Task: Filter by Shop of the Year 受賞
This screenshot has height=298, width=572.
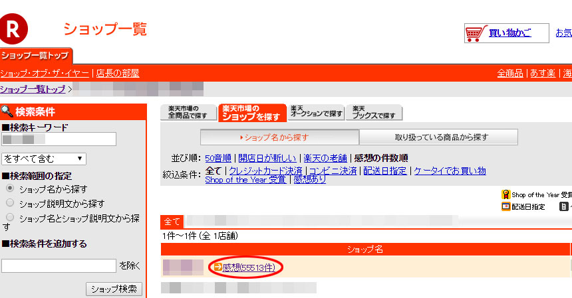Action: [245, 180]
